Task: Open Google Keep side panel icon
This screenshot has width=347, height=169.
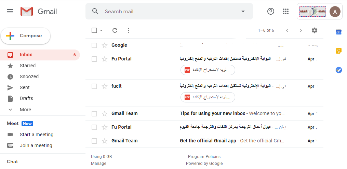Action: tap(339, 51)
